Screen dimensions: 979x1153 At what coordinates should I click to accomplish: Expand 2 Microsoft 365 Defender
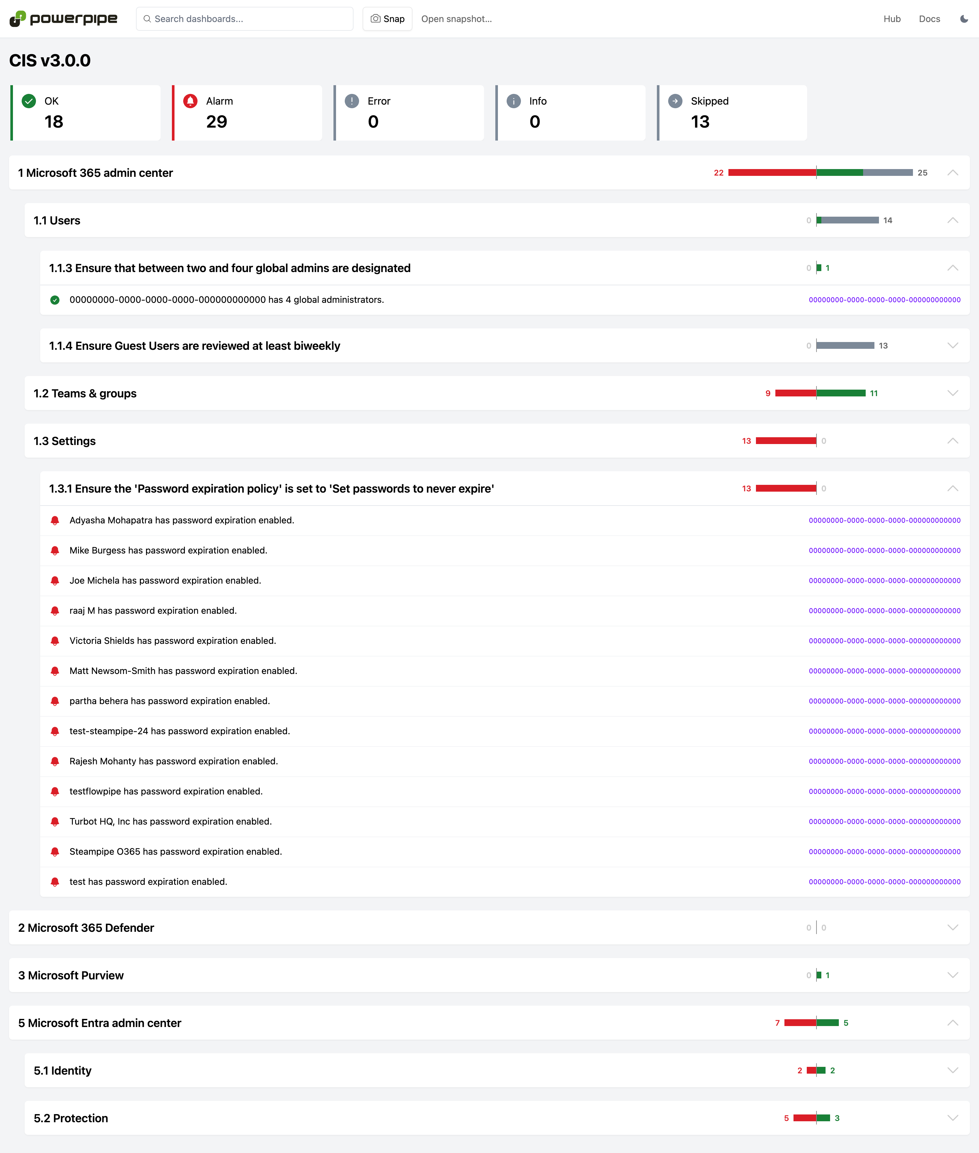click(x=952, y=928)
